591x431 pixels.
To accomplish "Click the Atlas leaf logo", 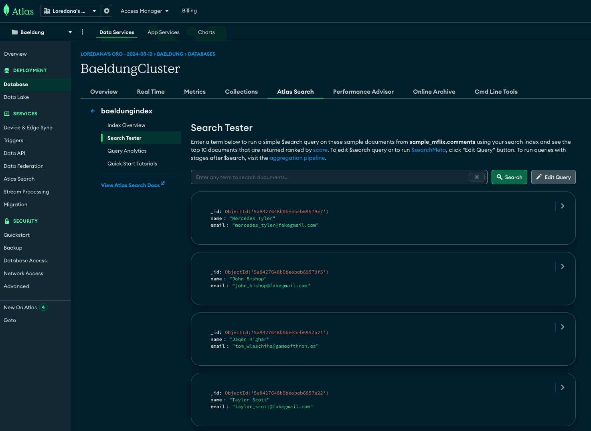I will click(x=6, y=10).
